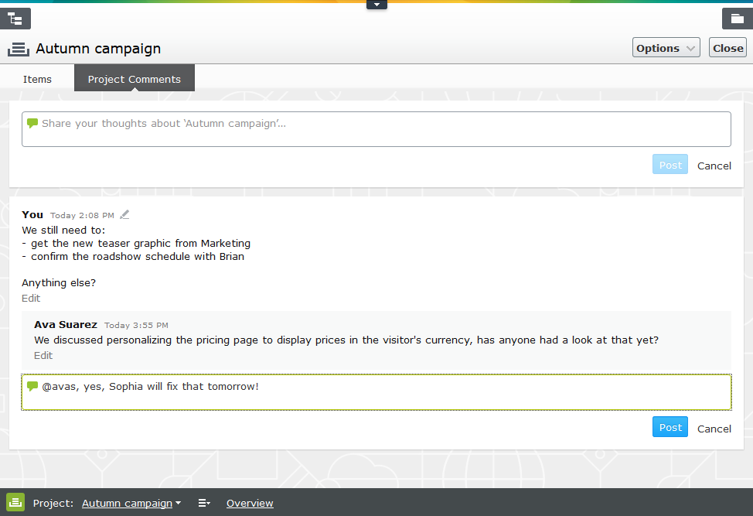The image size is (753, 516).
Task: Open Autumn campaign project selector in bottom bar
Action: pyautogui.click(x=131, y=504)
